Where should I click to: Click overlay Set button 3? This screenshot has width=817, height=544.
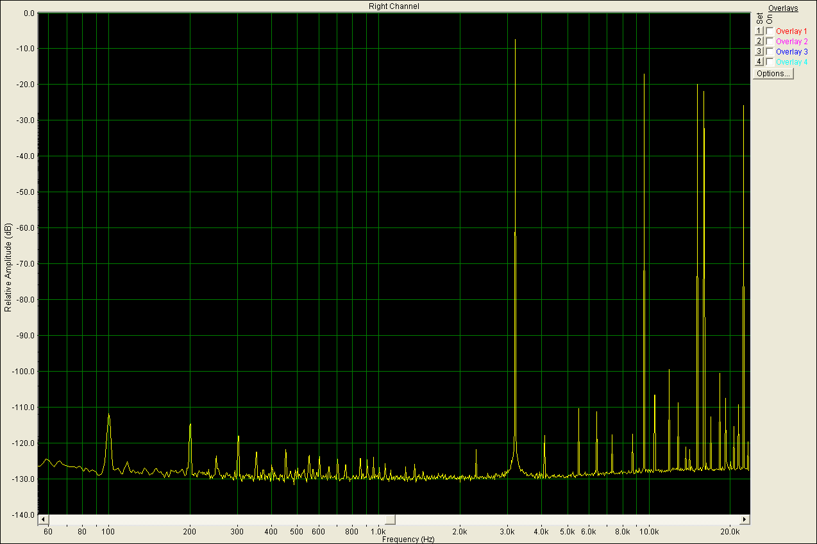[759, 51]
